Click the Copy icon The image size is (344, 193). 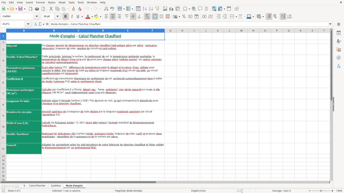pyautogui.click(x=57, y=9)
